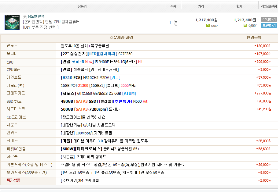280x192 pixels.
Task: Click the 변경금액 table header
Action: tap(254, 38)
